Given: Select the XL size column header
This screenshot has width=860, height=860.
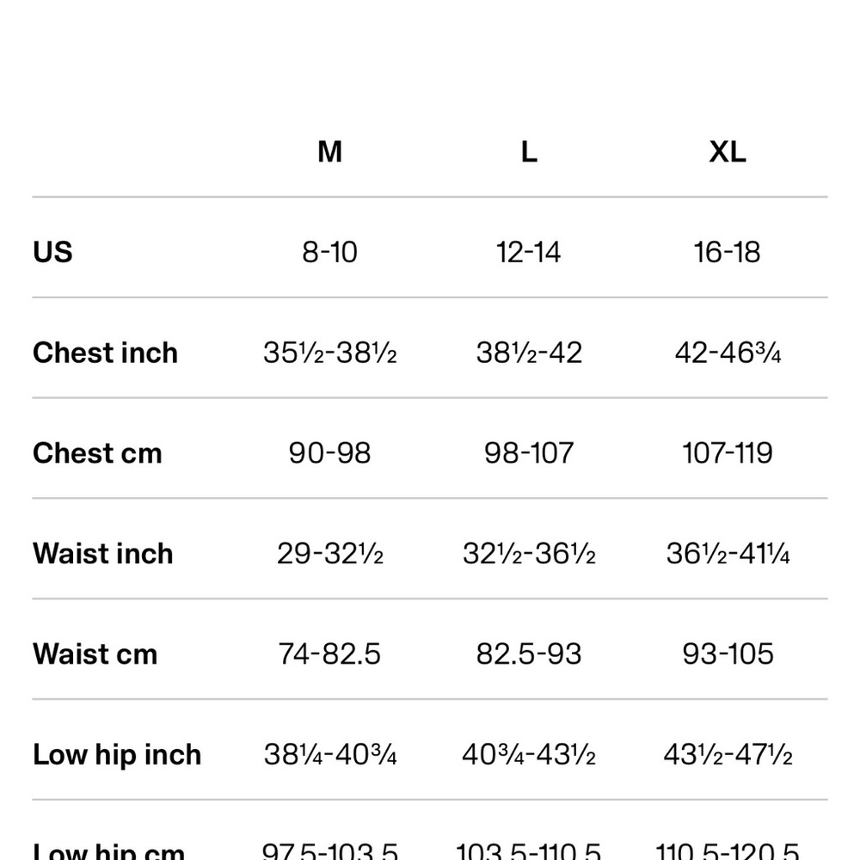Looking at the screenshot, I should click(728, 151).
